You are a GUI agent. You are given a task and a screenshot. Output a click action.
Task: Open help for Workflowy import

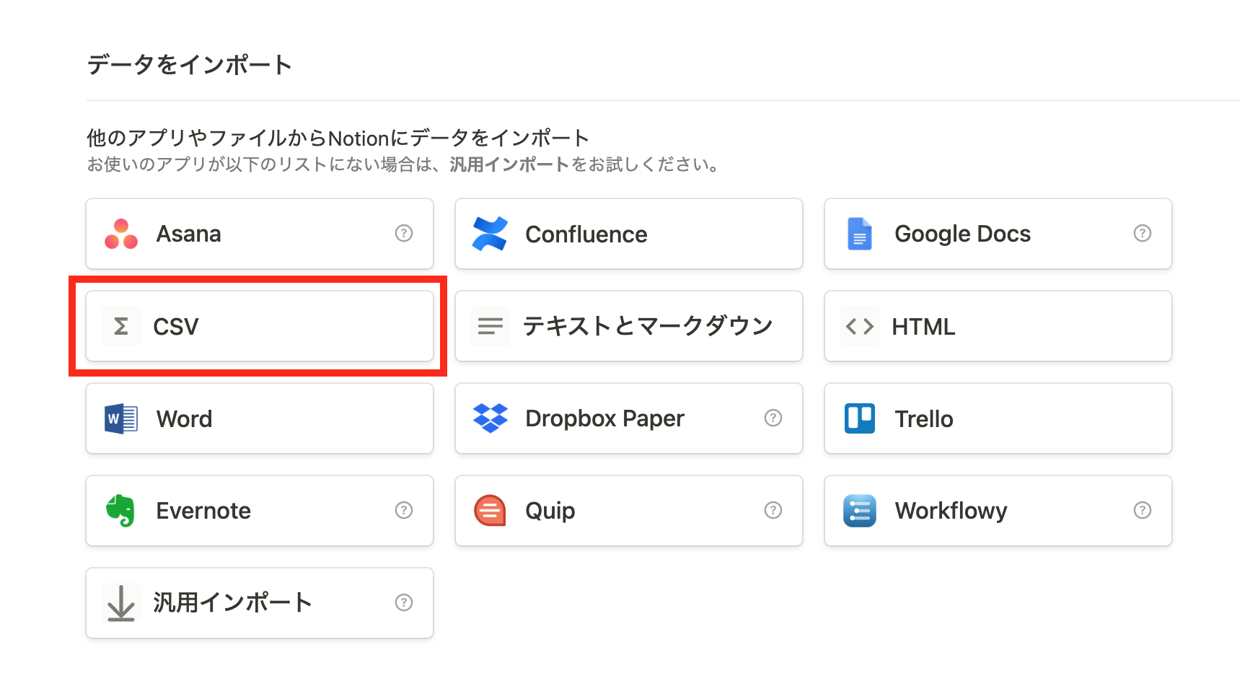1143,510
